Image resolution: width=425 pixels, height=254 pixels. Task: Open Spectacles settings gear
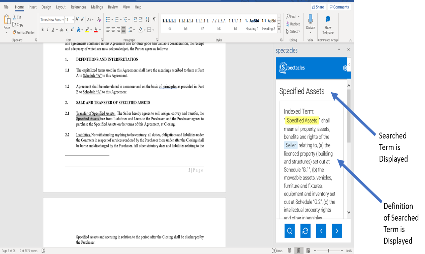pyautogui.click(x=345, y=68)
